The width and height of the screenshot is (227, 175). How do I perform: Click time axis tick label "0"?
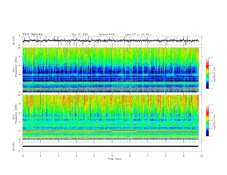[x=23, y=156]
